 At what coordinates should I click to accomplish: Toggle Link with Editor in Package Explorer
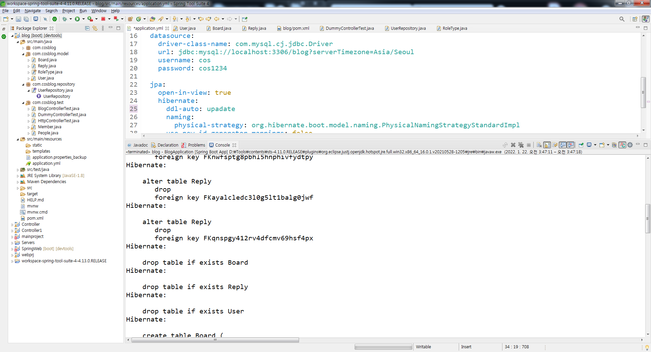[95, 28]
